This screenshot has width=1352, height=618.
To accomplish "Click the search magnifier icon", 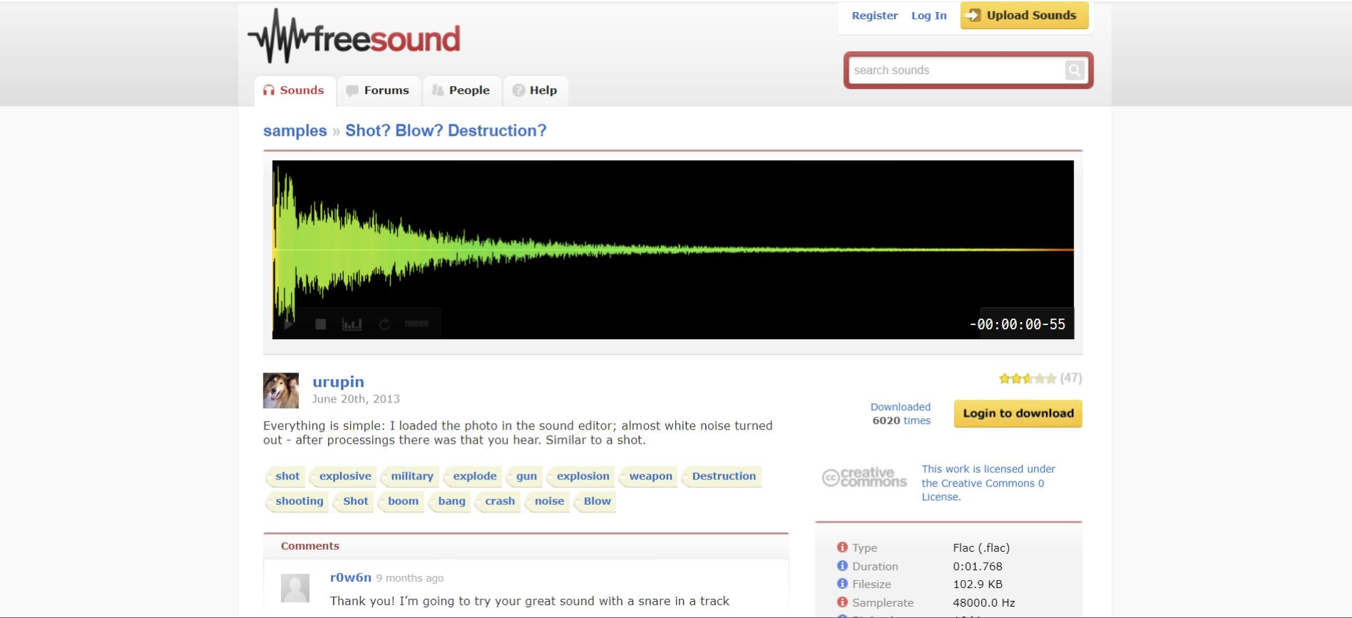I will pos(1074,70).
